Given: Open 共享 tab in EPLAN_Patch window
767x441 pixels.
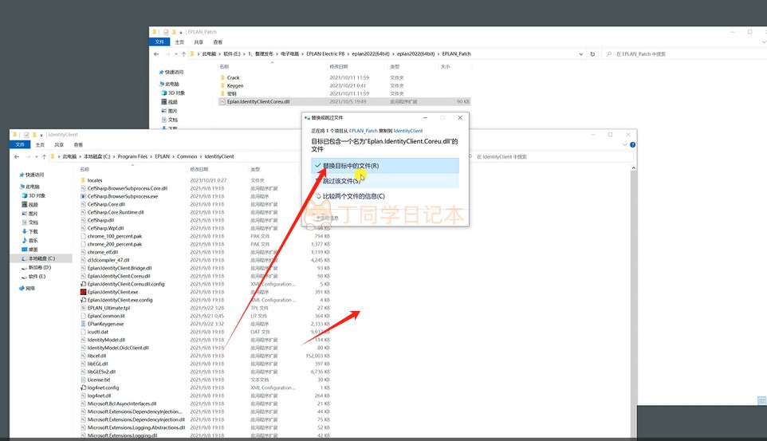Looking at the screenshot, I should click(198, 42).
